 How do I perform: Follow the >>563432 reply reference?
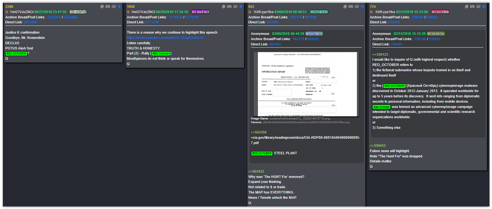point(256,171)
